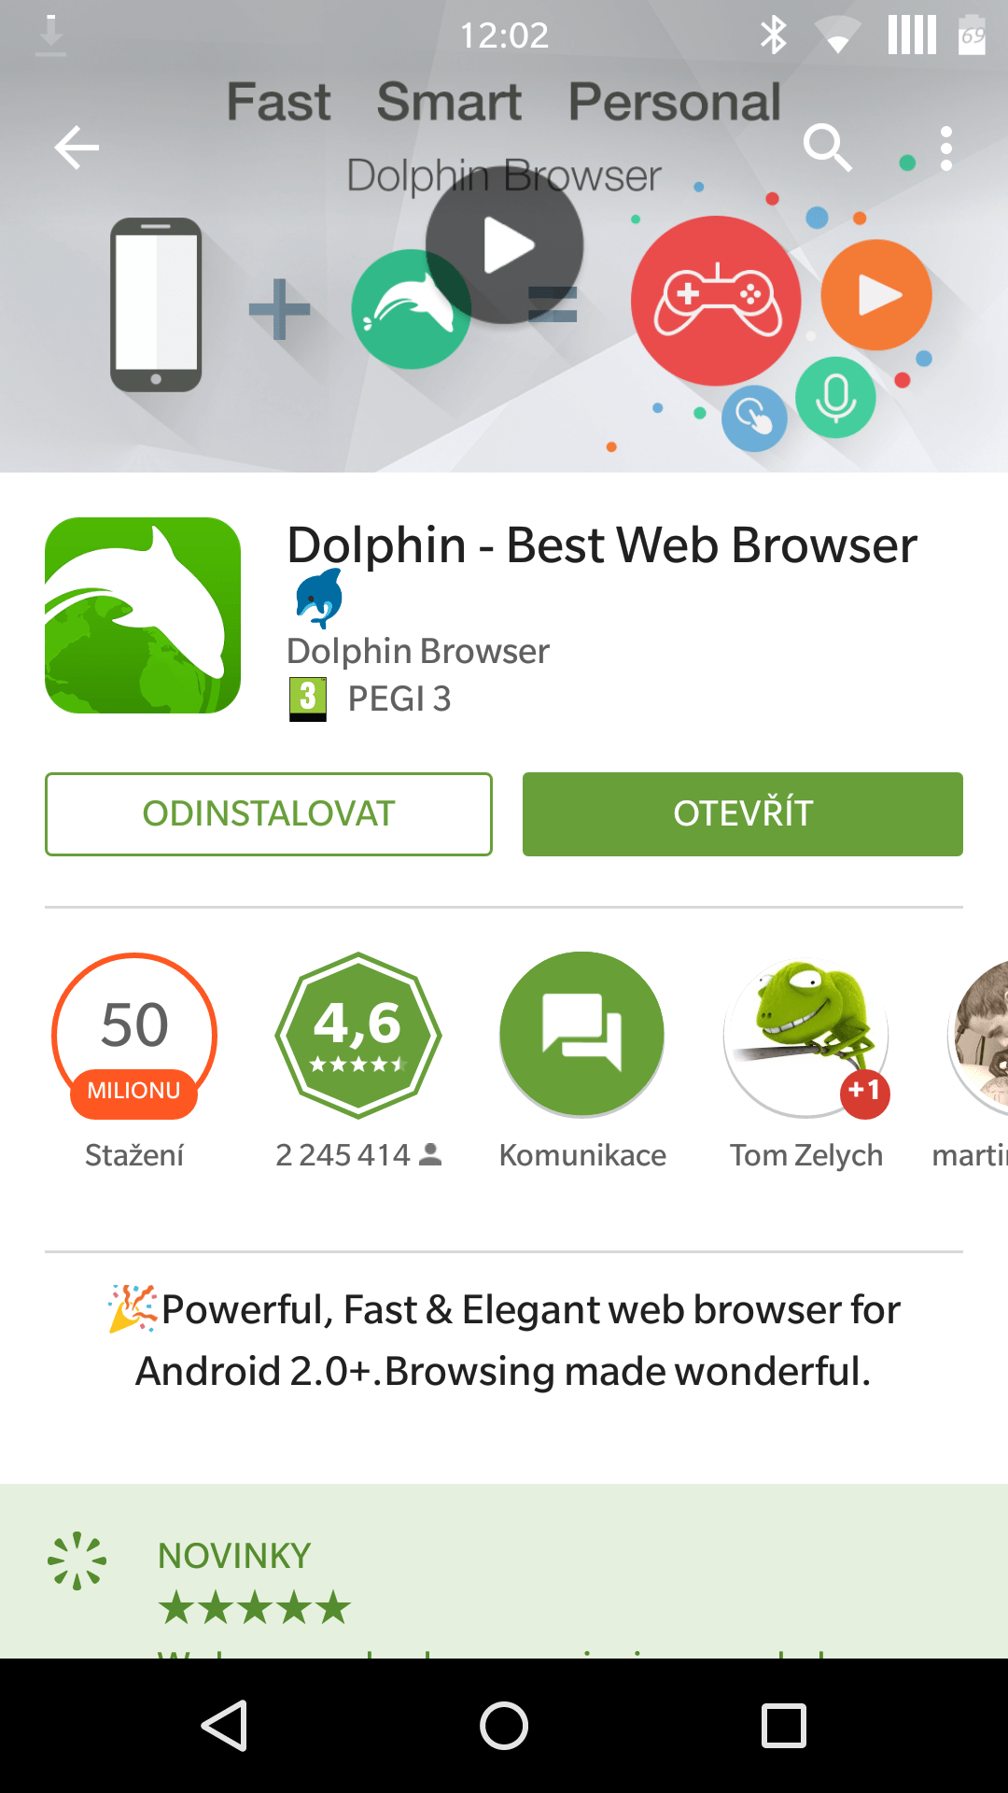Image resolution: width=1008 pixels, height=1793 pixels.
Task: Open the Dolphin Browser developer link
Action: [x=417, y=651]
